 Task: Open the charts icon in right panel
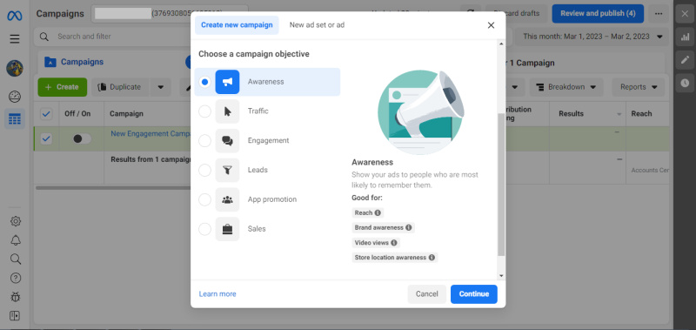685,37
